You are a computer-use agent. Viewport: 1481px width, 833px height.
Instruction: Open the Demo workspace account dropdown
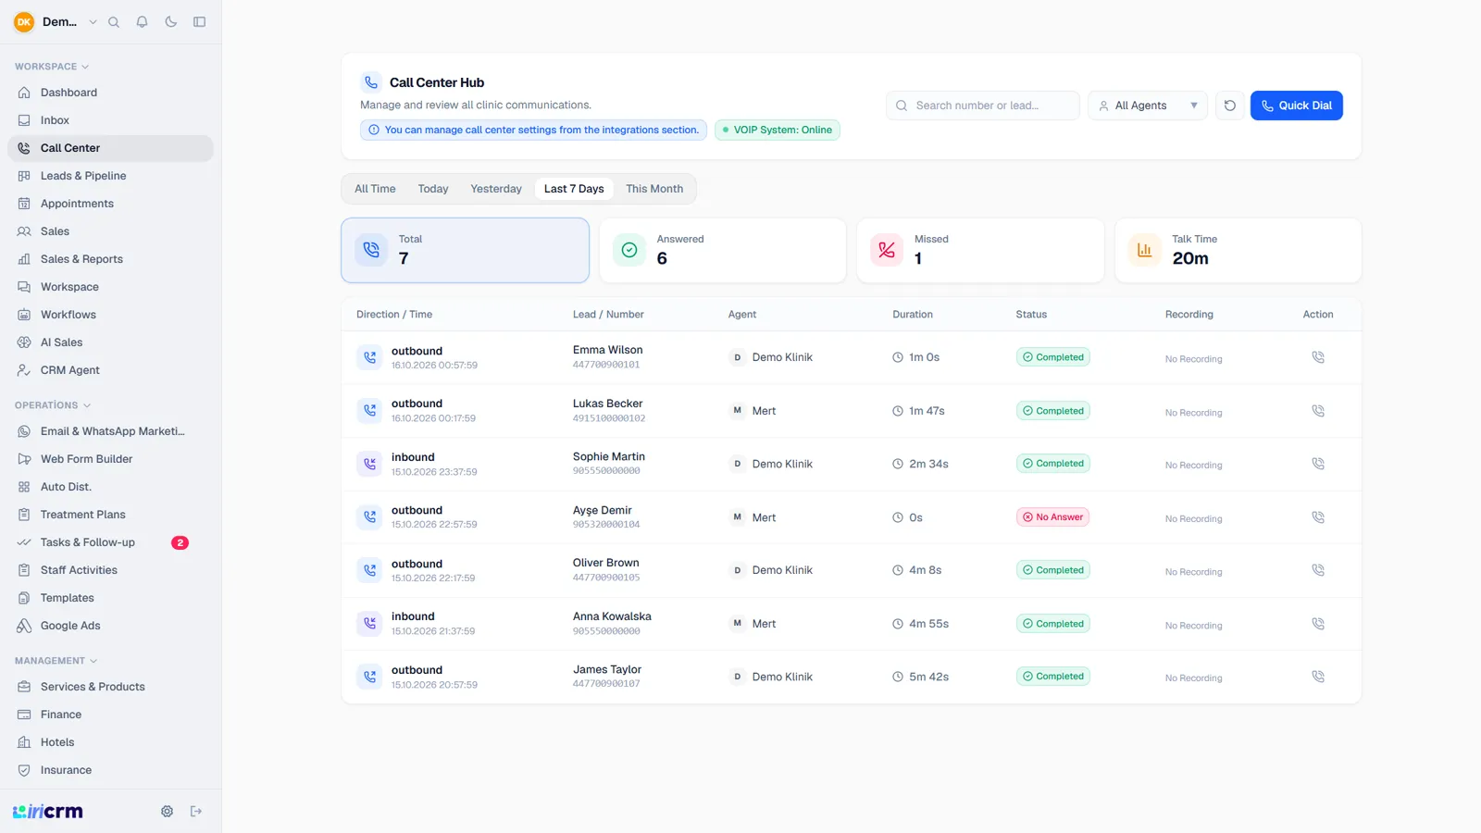(56, 22)
